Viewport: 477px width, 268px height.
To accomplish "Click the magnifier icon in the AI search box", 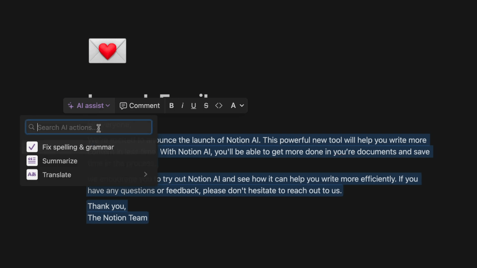I will point(32,127).
